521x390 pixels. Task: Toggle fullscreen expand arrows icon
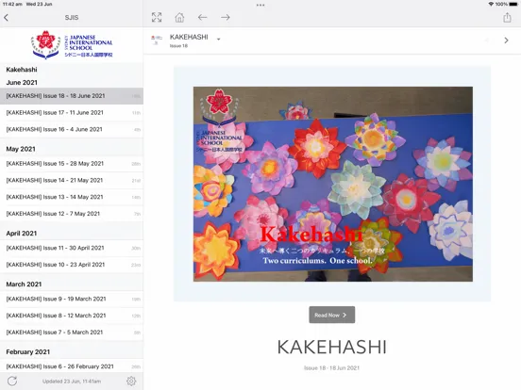click(157, 17)
